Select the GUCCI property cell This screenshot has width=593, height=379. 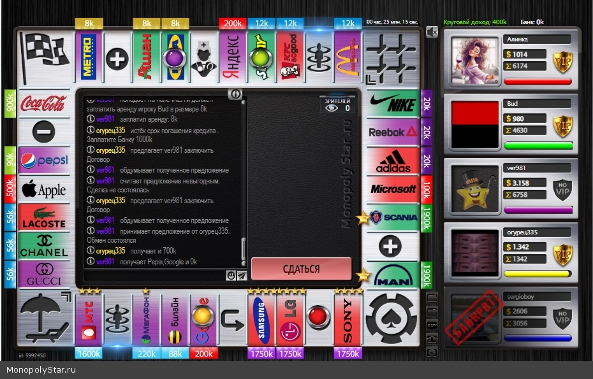44,275
